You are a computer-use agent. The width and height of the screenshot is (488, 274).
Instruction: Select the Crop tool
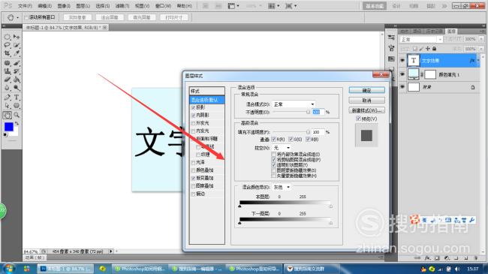coord(8,53)
